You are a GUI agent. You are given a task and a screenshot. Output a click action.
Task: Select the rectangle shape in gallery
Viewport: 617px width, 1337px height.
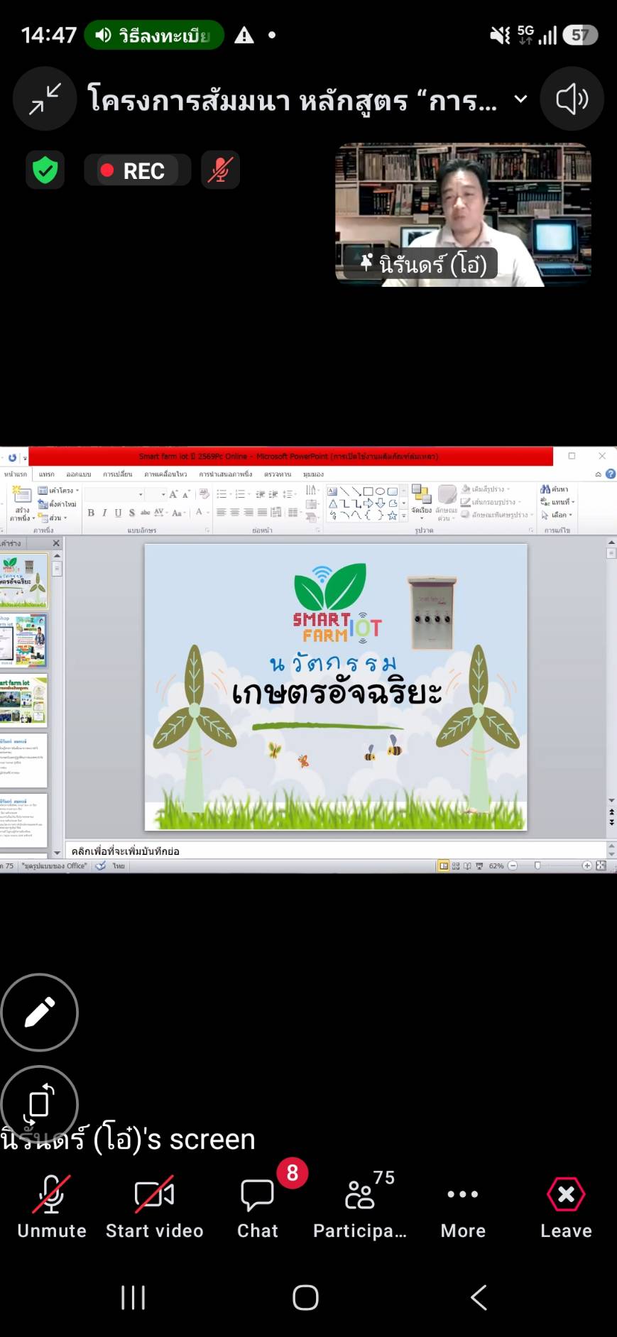click(x=368, y=491)
